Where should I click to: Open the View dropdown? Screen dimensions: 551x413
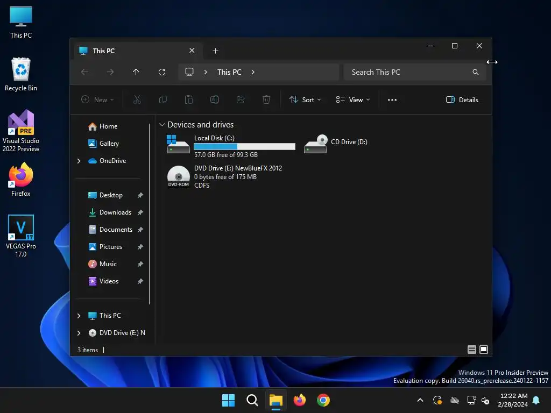(353, 99)
